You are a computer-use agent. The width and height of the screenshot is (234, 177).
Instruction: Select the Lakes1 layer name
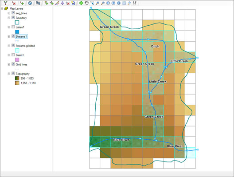point(20,27)
